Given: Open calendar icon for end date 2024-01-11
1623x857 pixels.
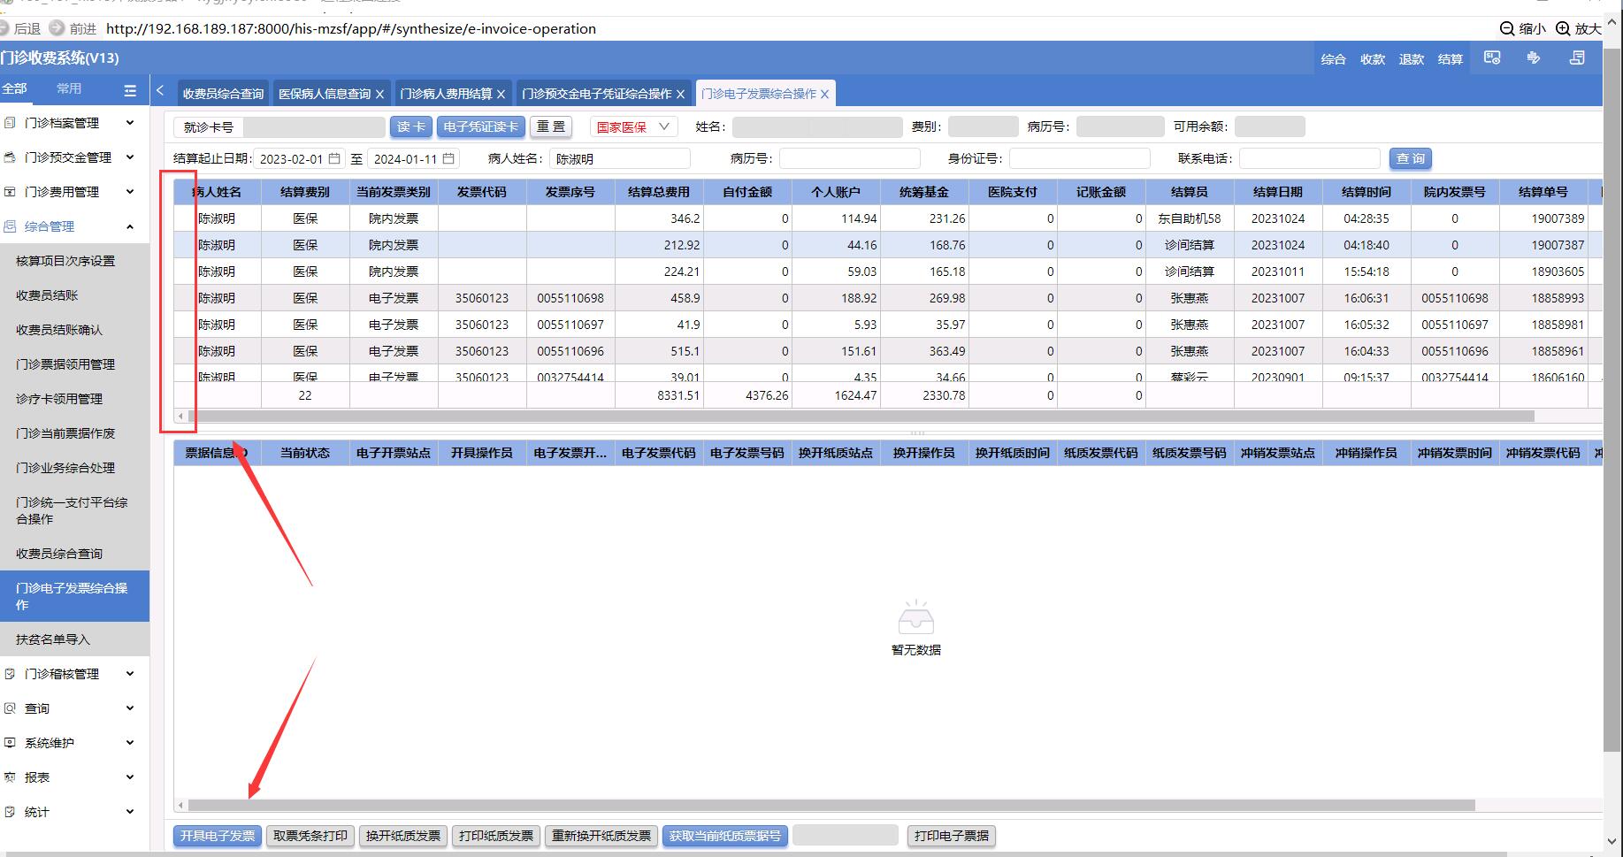Looking at the screenshot, I should coord(448,159).
